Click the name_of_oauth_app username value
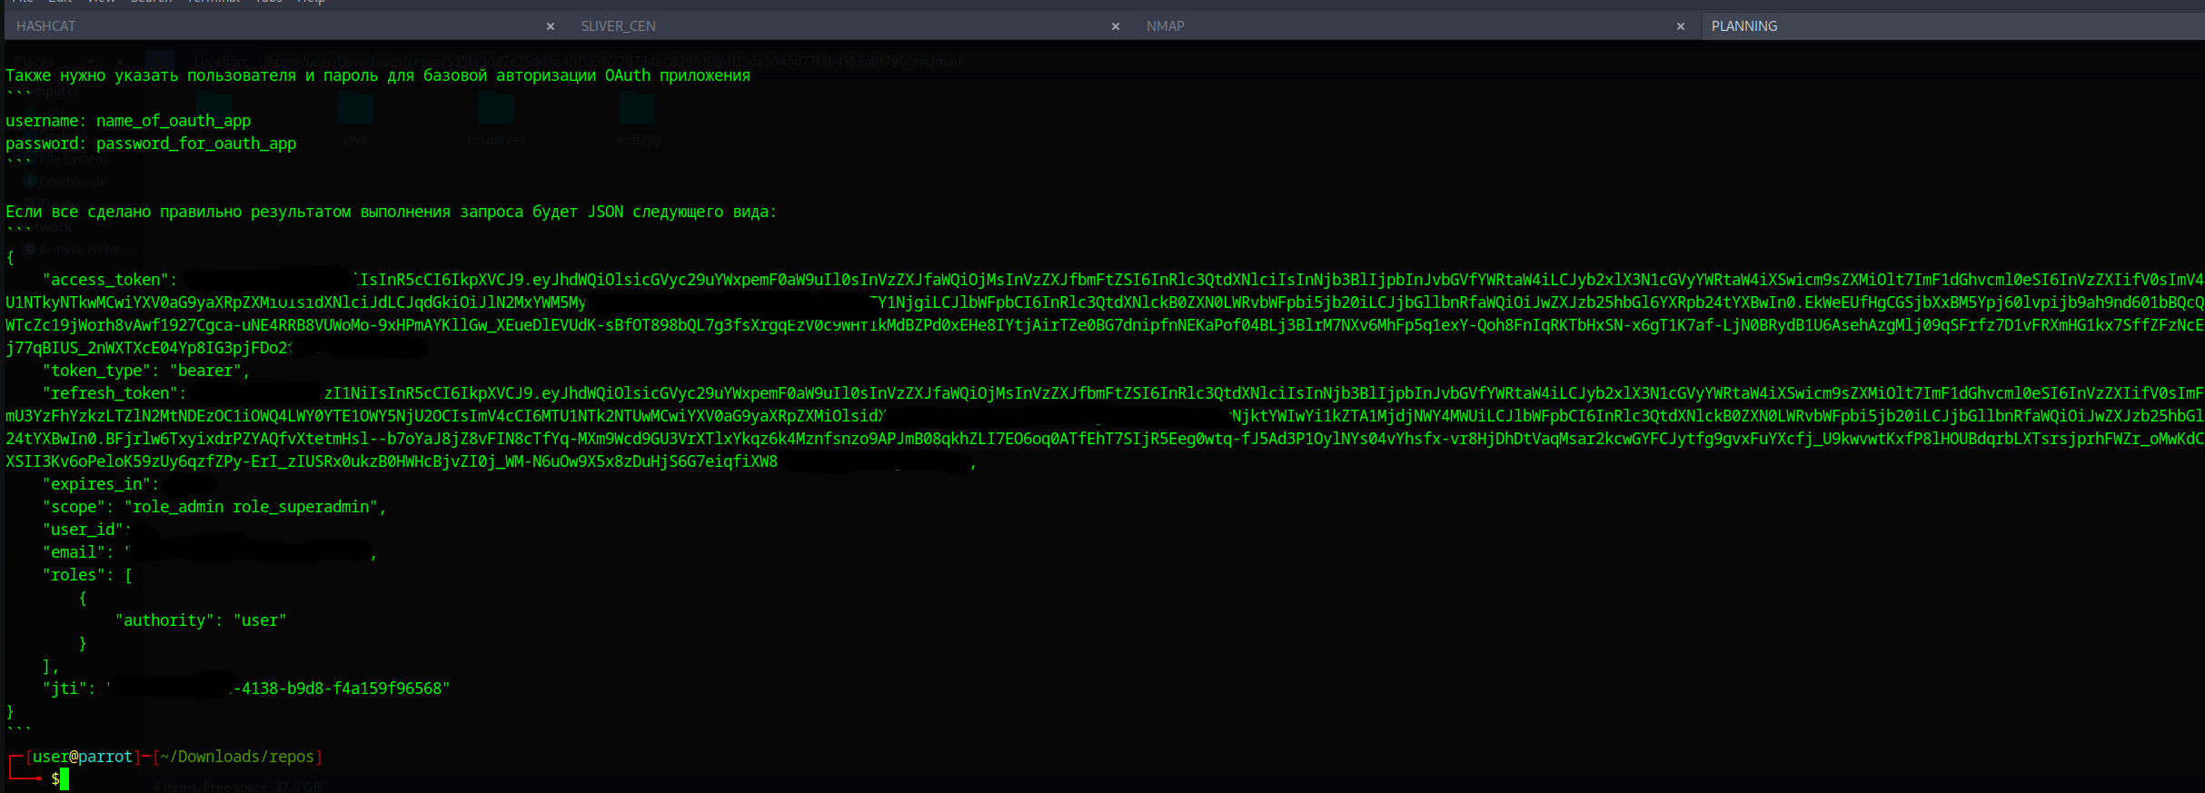Screen dimensions: 2205x793 coord(174,121)
